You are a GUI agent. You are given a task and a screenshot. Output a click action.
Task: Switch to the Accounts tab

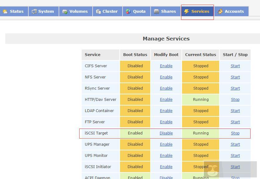[234, 12]
